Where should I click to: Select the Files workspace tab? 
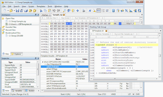click(6, 54)
